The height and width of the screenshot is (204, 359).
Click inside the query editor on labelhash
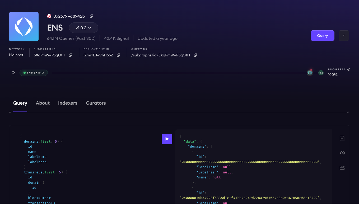[x=37, y=162]
